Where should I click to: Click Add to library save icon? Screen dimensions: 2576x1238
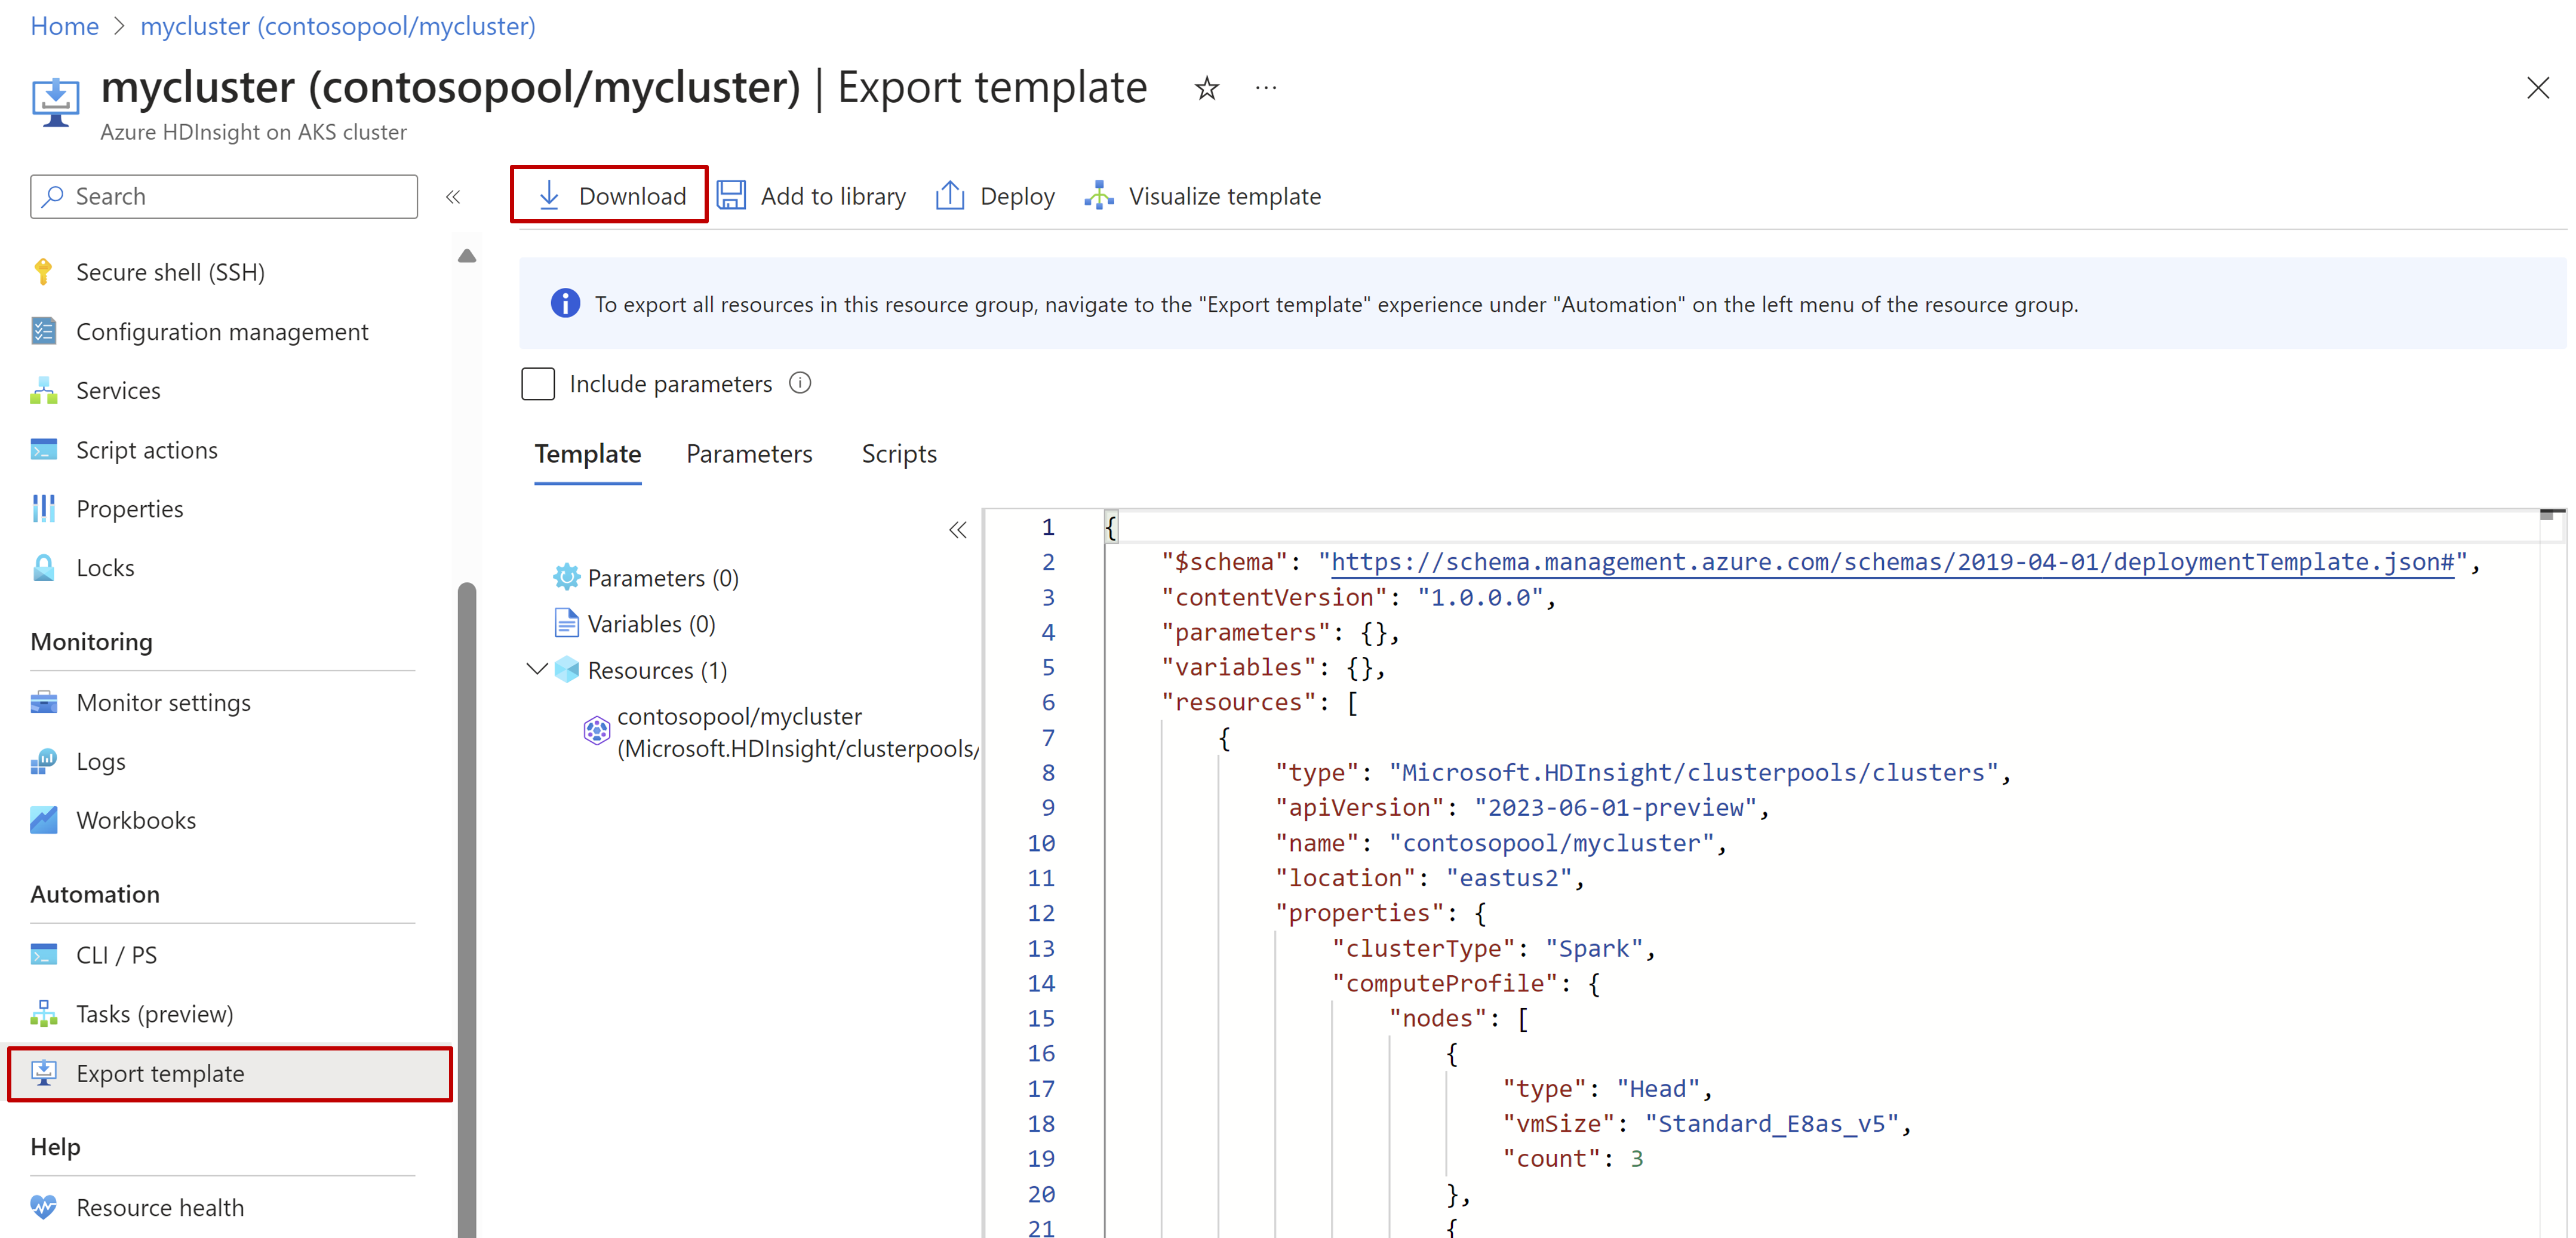(732, 196)
